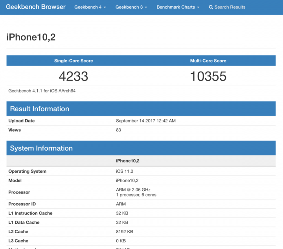Viewport: 283px width, 249px height.
Task: Expand the Geekbench 4 dropdown menu
Action: coord(90,7)
